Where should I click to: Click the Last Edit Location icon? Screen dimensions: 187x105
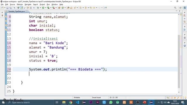pos(91,8)
